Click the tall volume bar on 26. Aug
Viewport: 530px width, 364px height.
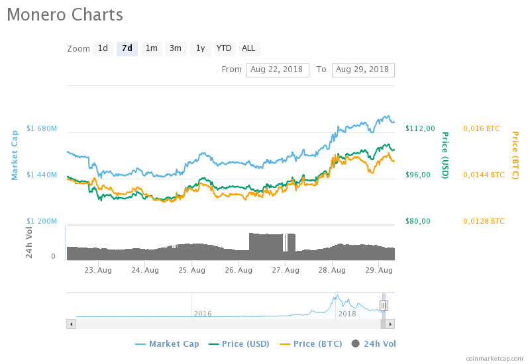click(x=266, y=246)
